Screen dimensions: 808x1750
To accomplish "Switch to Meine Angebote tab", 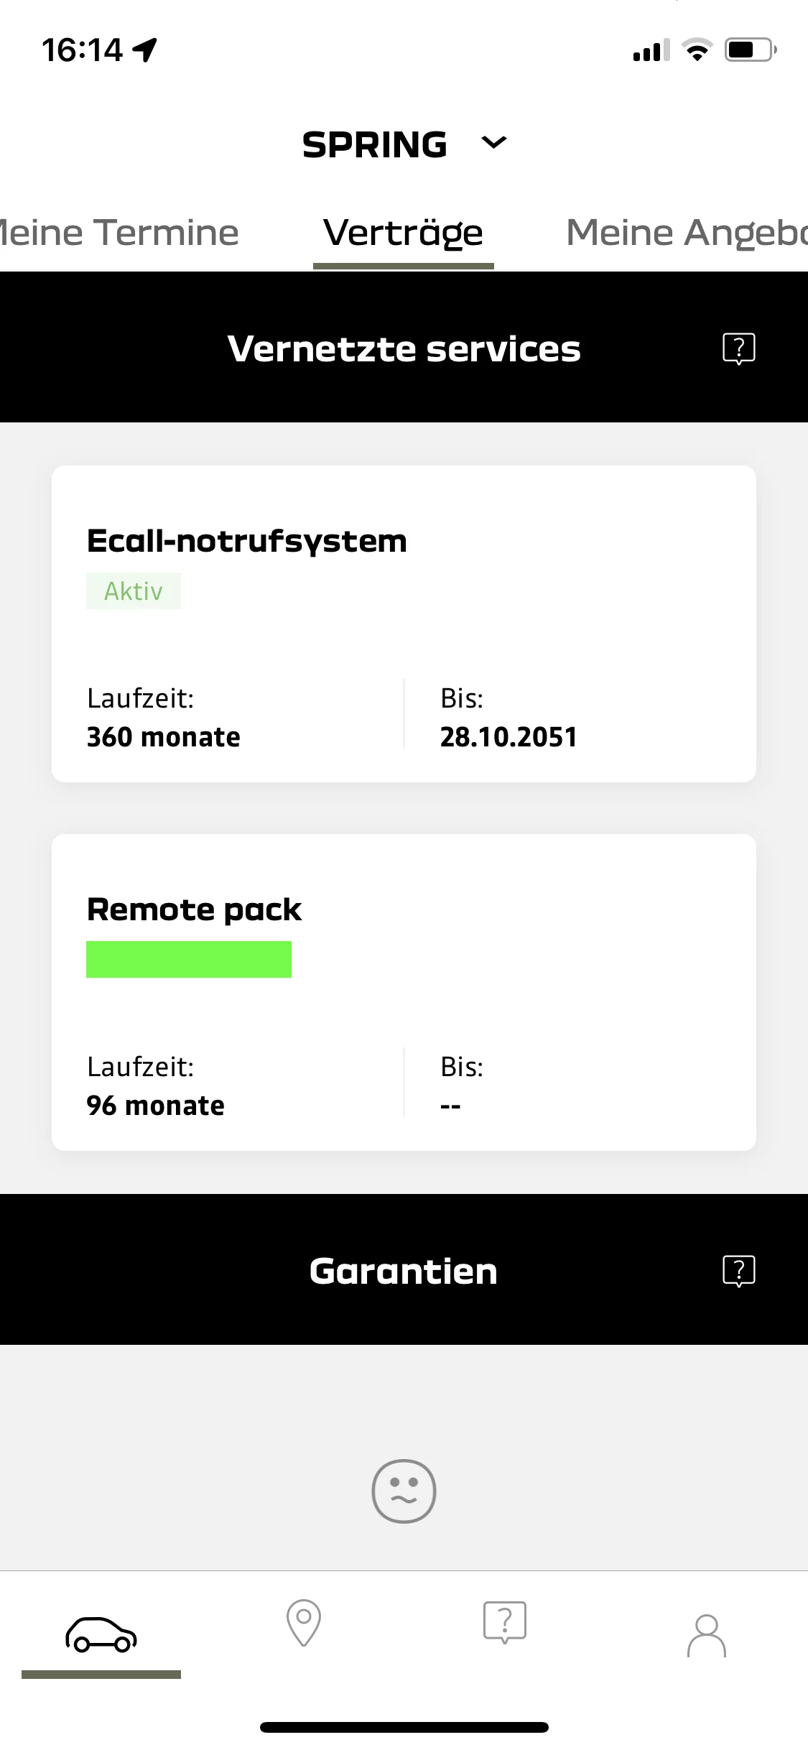I will tap(687, 233).
